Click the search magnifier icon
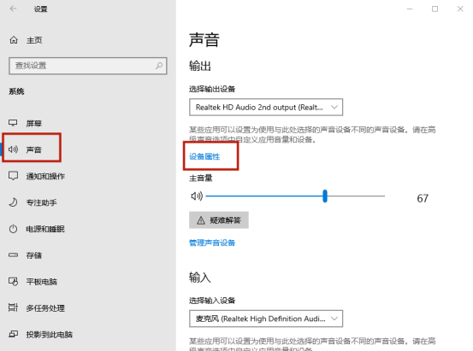This screenshot has height=351, width=473. click(159, 66)
